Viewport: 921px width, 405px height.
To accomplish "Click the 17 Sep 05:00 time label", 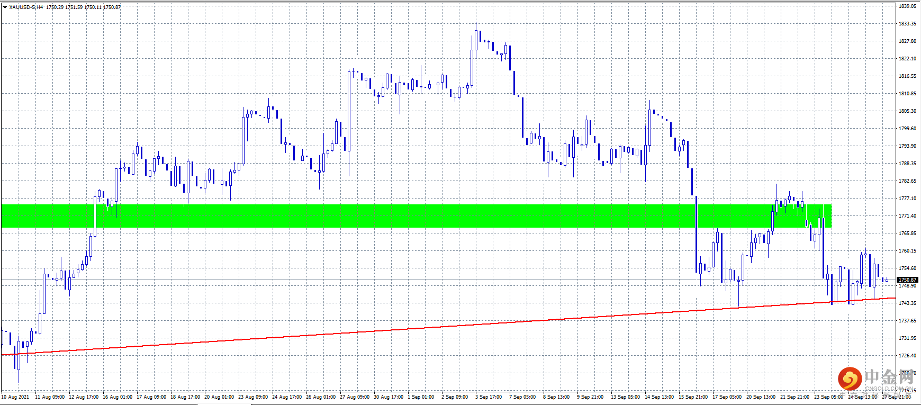I will click(727, 397).
